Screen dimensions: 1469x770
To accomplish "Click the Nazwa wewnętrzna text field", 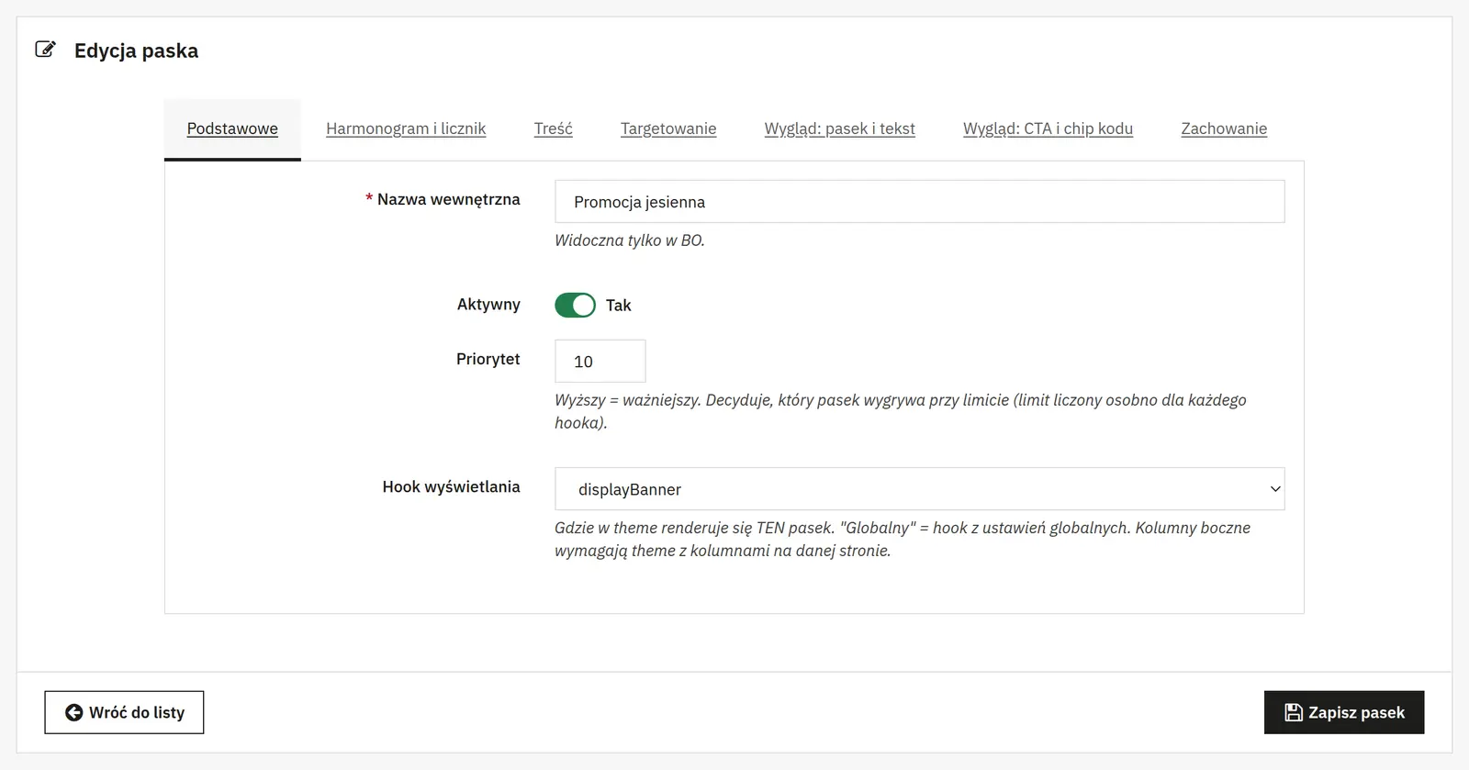I will click(919, 201).
